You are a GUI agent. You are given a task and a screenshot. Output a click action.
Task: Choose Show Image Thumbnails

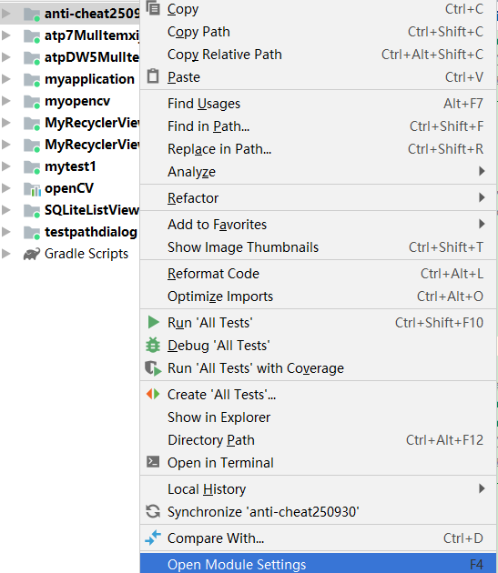click(x=318, y=247)
